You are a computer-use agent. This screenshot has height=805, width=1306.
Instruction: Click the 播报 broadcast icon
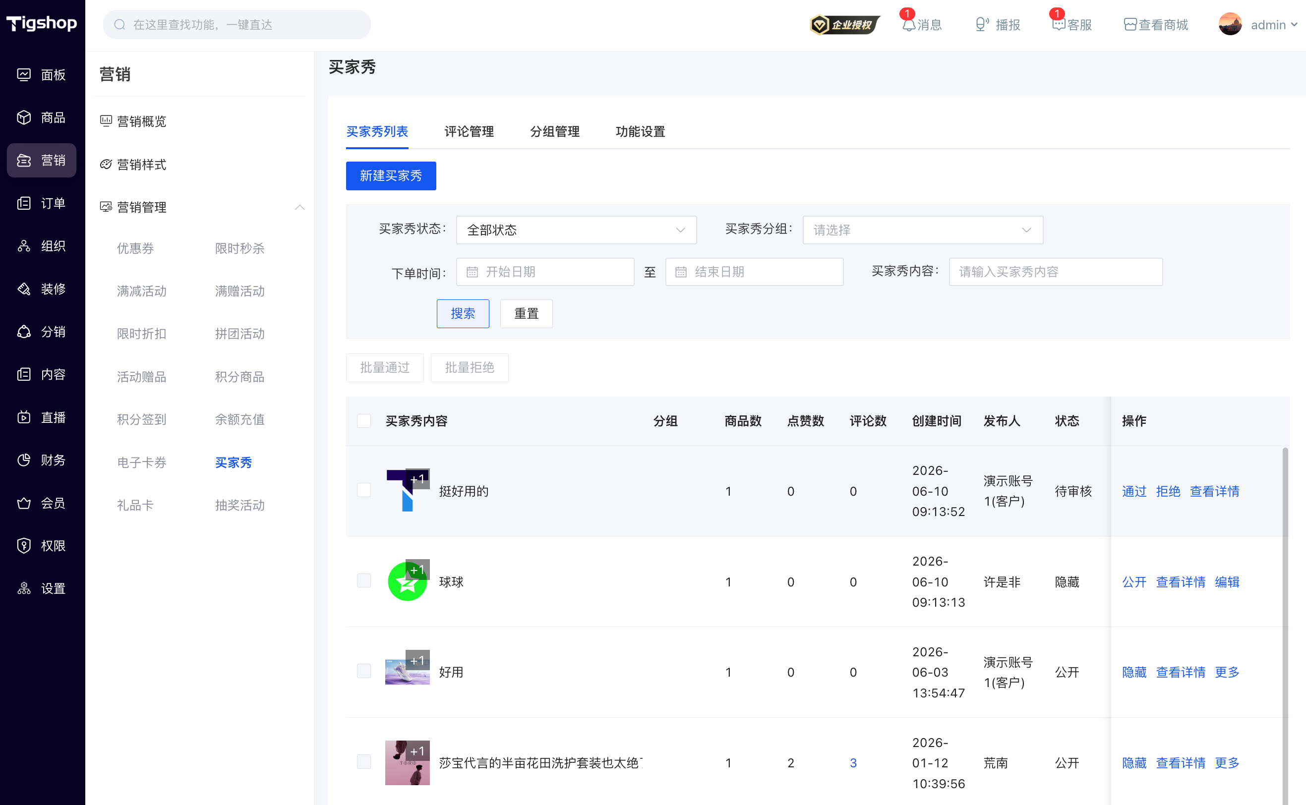click(981, 25)
